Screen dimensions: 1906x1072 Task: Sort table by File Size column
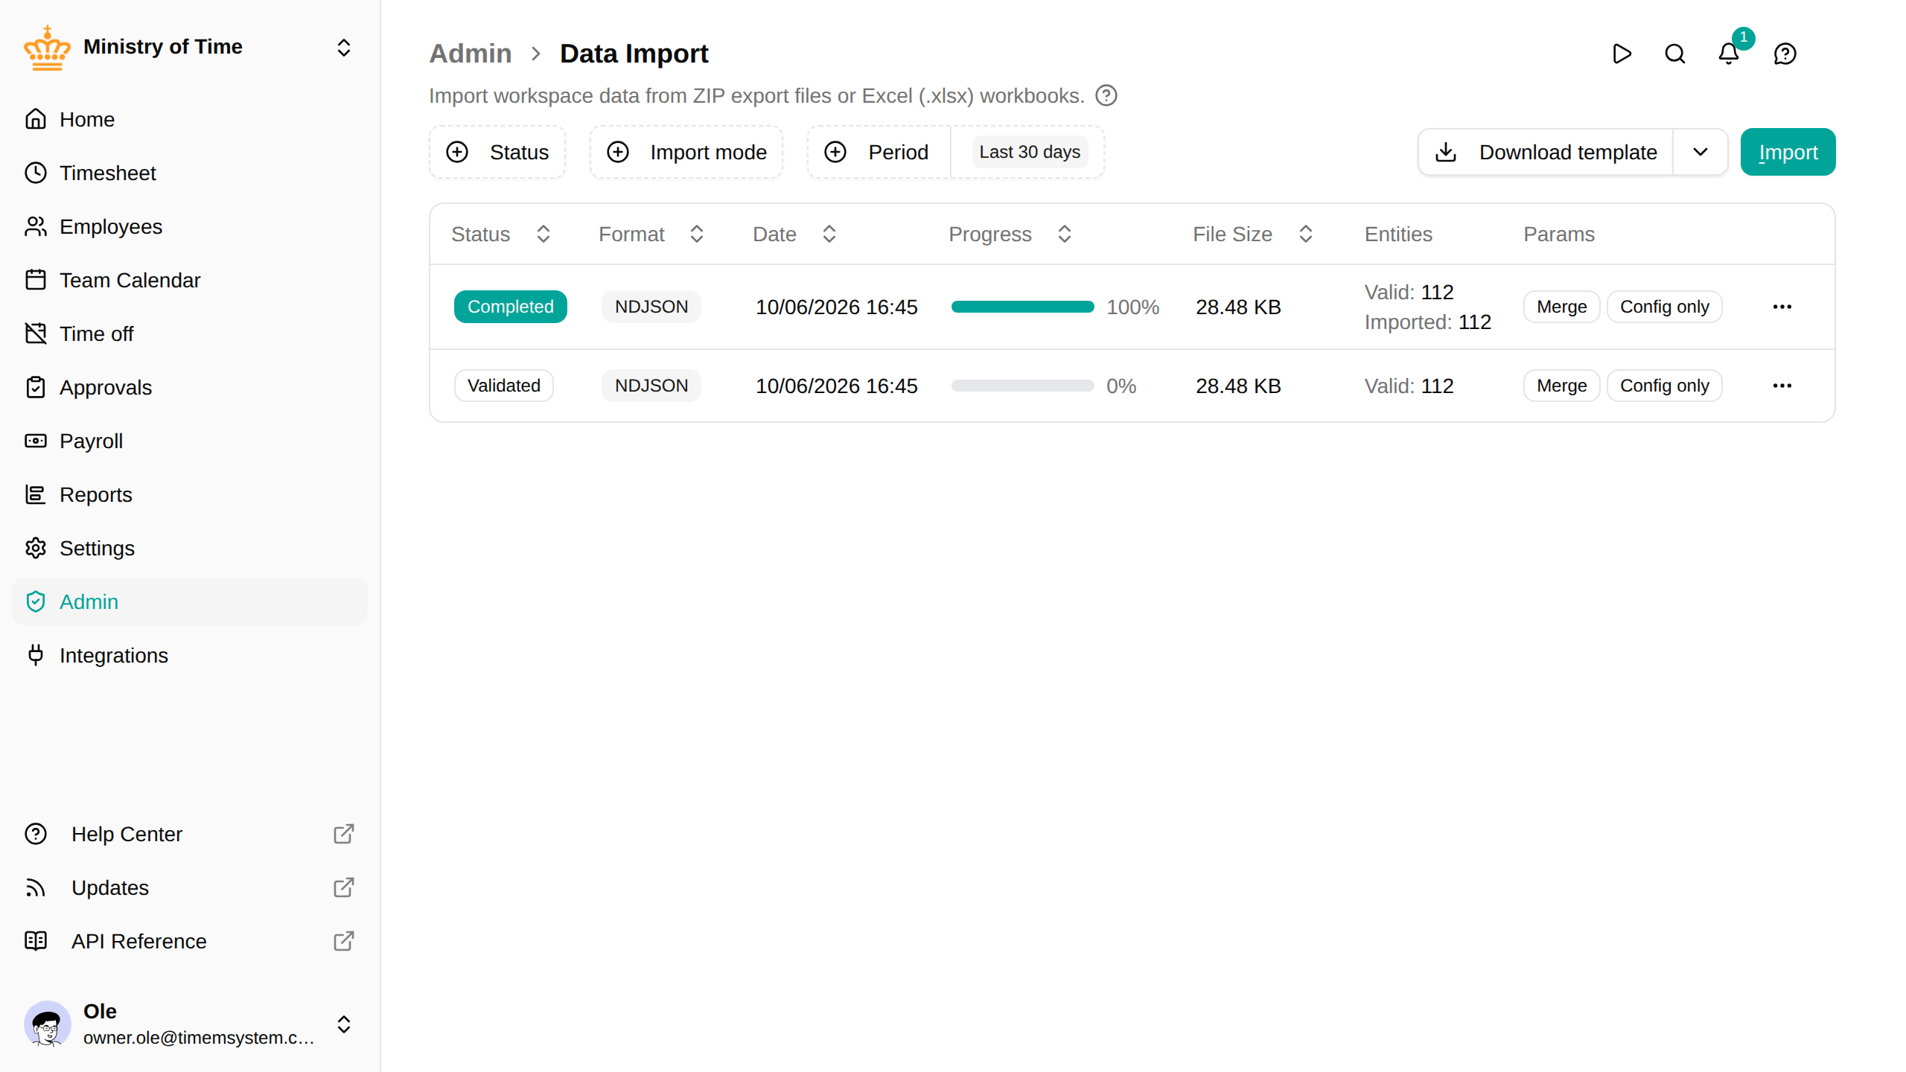[1253, 234]
